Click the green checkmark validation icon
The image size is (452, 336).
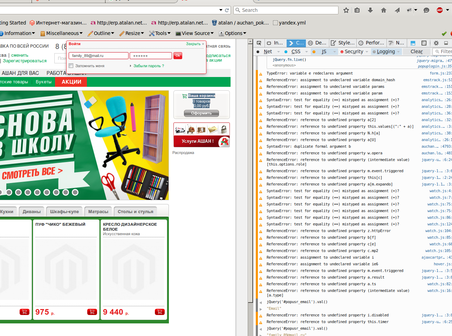click(444, 34)
